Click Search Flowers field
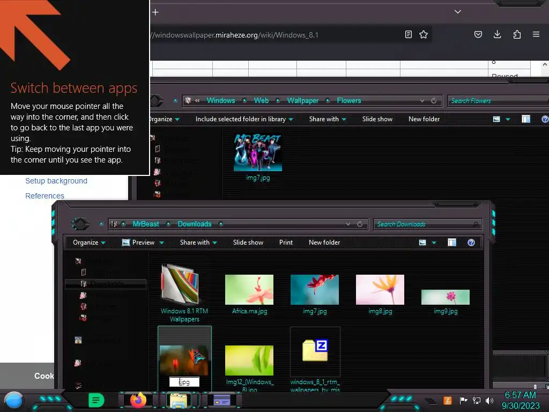The width and height of the screenshot is (549, 412). pyautogui.click(x=498, y=101)
